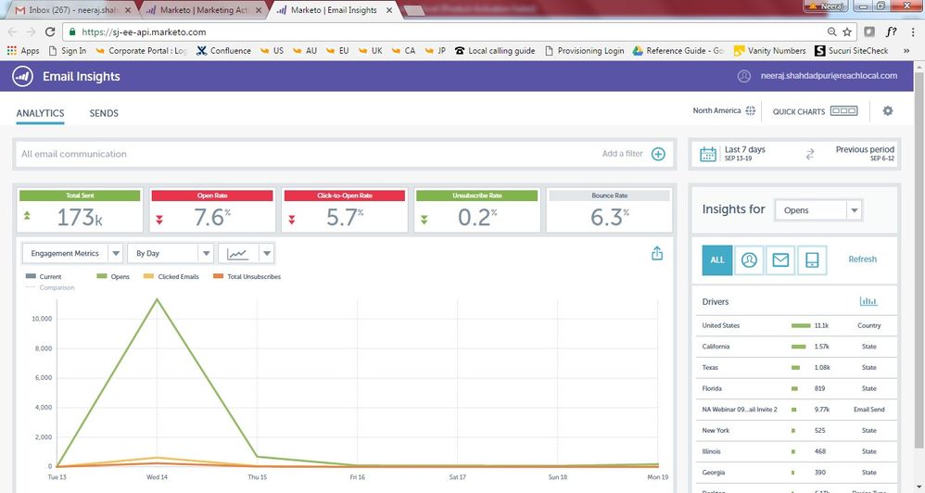Click the Refresh link

point(862,259)
